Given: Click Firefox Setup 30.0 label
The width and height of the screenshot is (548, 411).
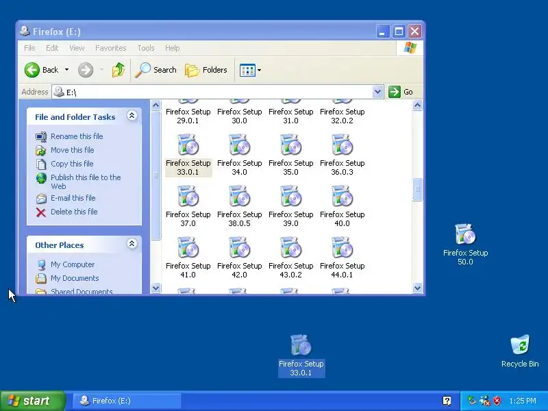Looking at the screenshot, I should coord(239,116).
